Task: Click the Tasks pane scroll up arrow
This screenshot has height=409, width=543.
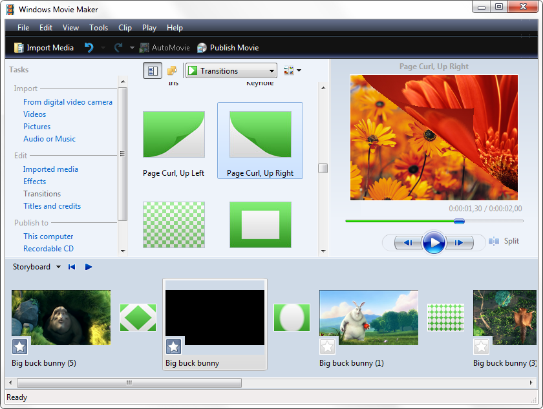Action: [x=123, y=81]
